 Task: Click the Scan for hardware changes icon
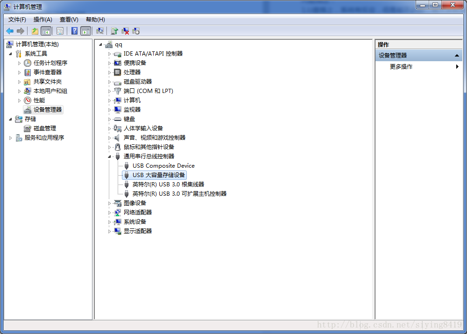100,31
